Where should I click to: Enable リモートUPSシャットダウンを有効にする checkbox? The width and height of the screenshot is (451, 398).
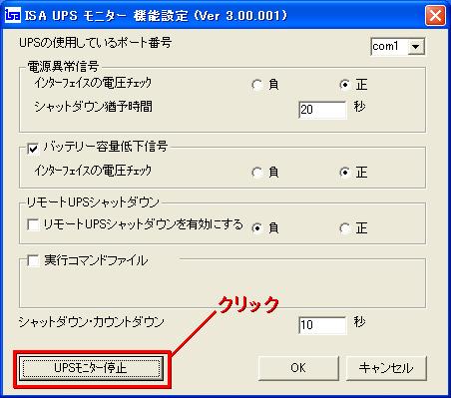[33, 224]
